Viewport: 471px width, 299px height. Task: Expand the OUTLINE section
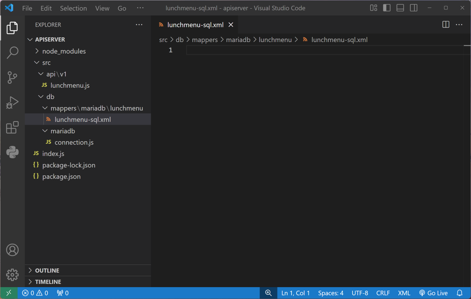(88, 270)
